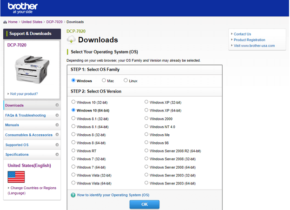This screenshot has height=210, width=290.
Task: Pick Windows Me option
Action: [x=146, y=134]
